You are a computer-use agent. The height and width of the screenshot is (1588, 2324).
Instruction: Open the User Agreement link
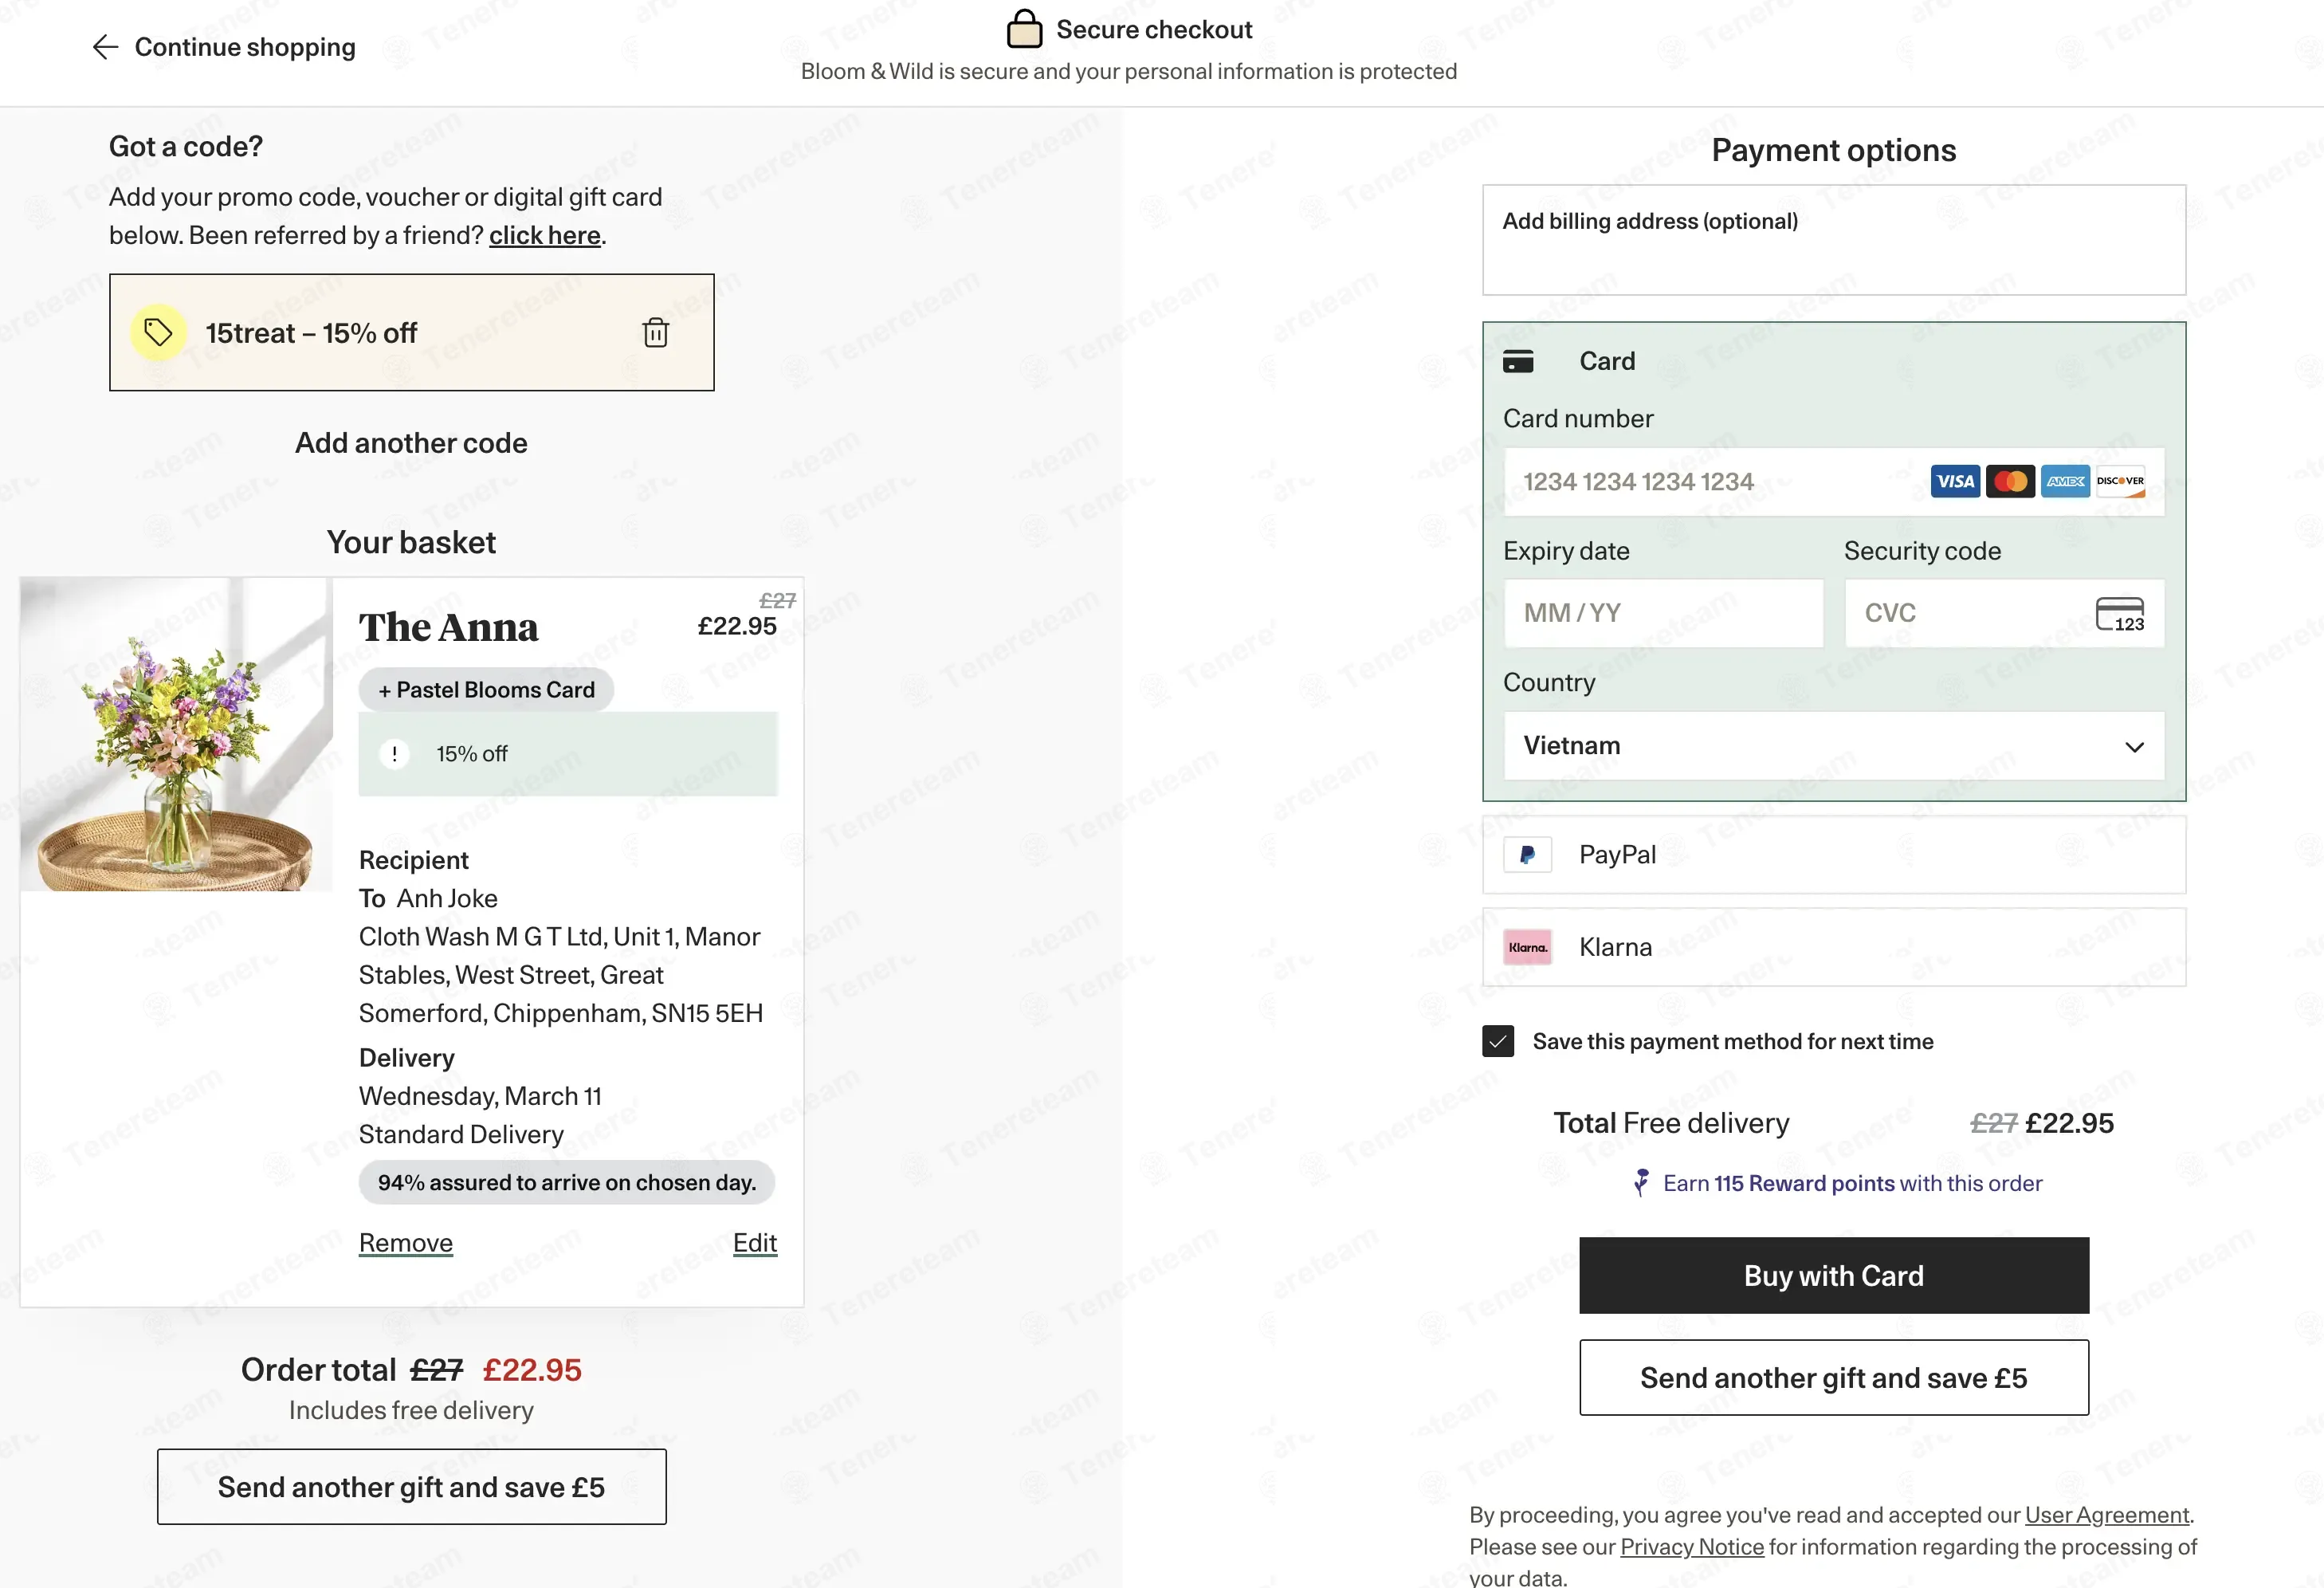pyautogui.click(x=2107, y=1515)
